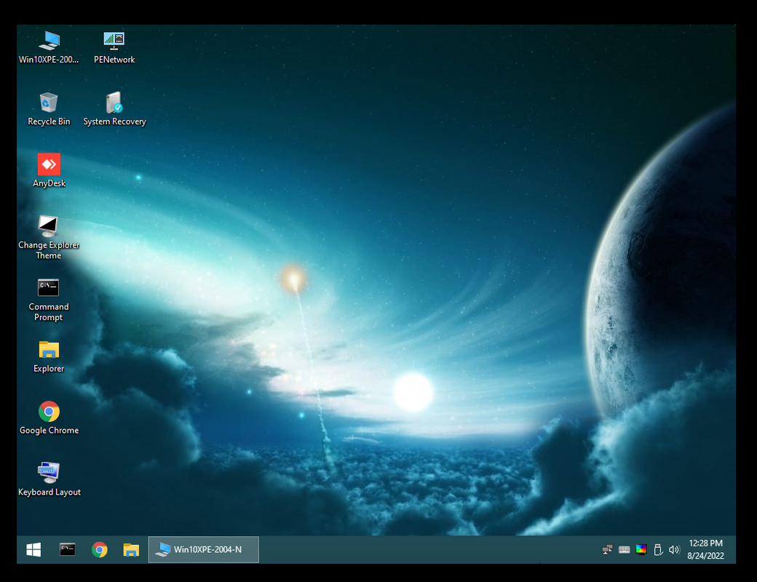
Task: Open the volume speaker tray icon
Action: pyautogui.click(x=674, y=549)
